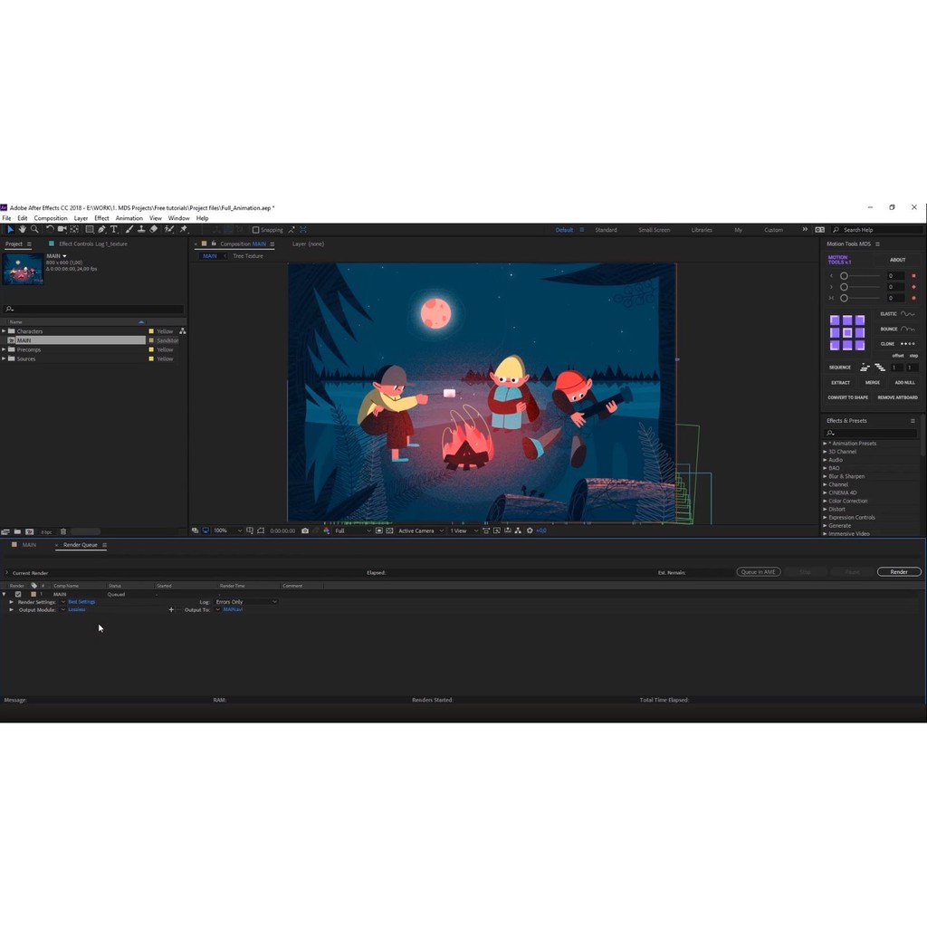Click the snapshot camera icon in viewer

[x=305, y=530]
